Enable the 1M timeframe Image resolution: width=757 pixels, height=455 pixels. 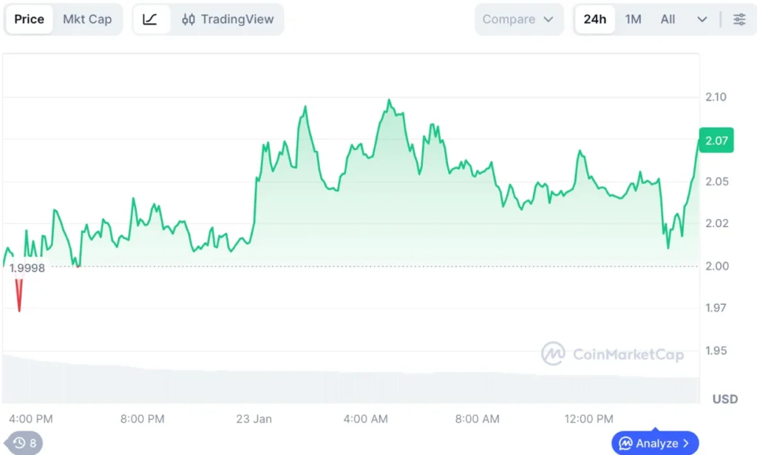tap(633, 19)
